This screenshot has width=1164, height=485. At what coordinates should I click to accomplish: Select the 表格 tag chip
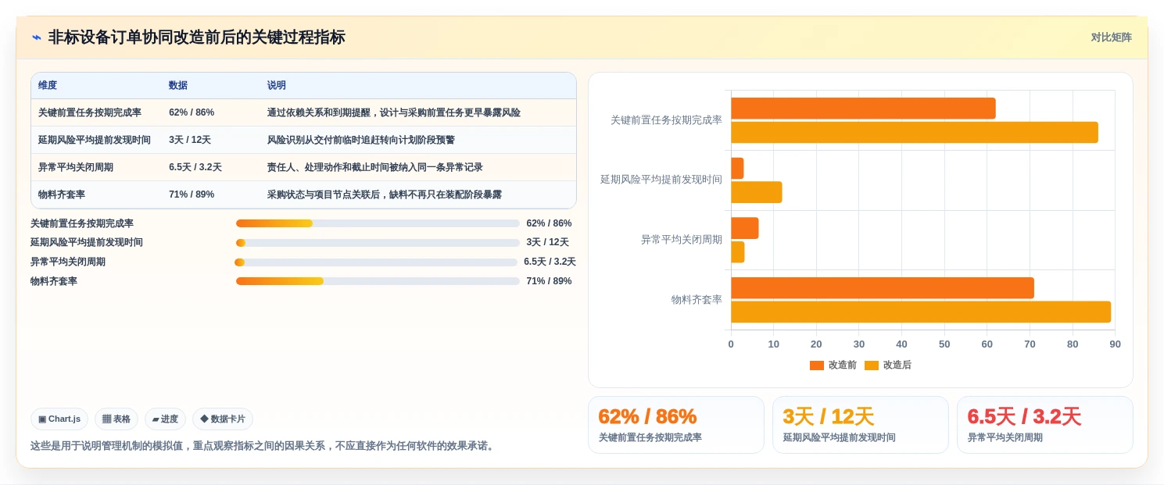116,419
